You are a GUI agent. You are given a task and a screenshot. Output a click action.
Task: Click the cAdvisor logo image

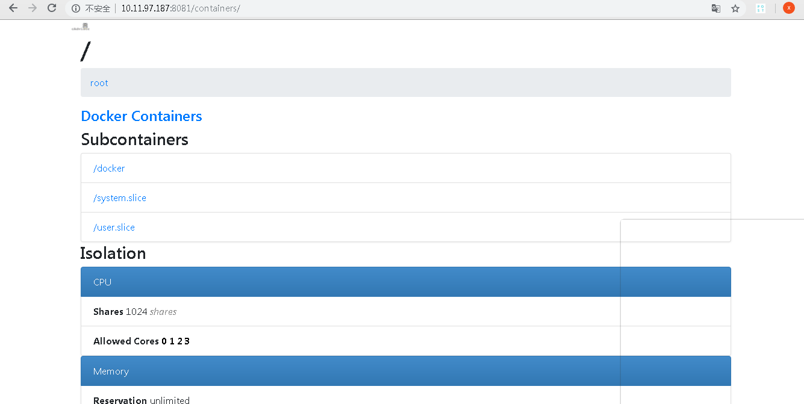point(81,26)
